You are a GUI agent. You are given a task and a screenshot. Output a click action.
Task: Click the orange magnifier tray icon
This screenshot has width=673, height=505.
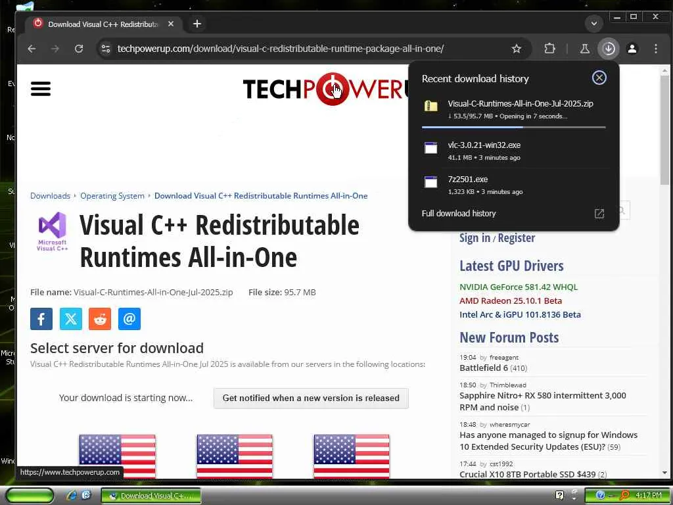click(x=625, y=495)
